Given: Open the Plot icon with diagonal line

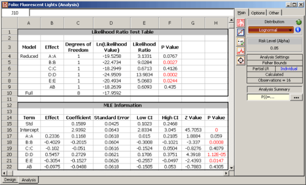Looking at the screenshot, I should click(x=241, y=32).
